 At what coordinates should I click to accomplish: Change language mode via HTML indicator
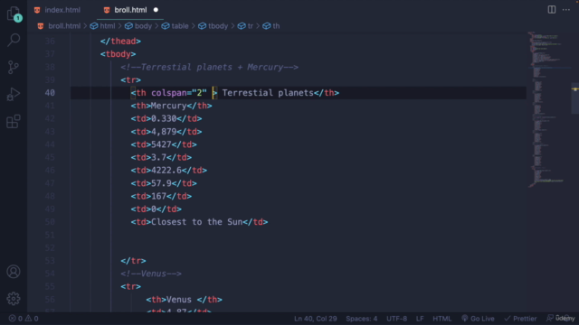click(x=442, y=319)
